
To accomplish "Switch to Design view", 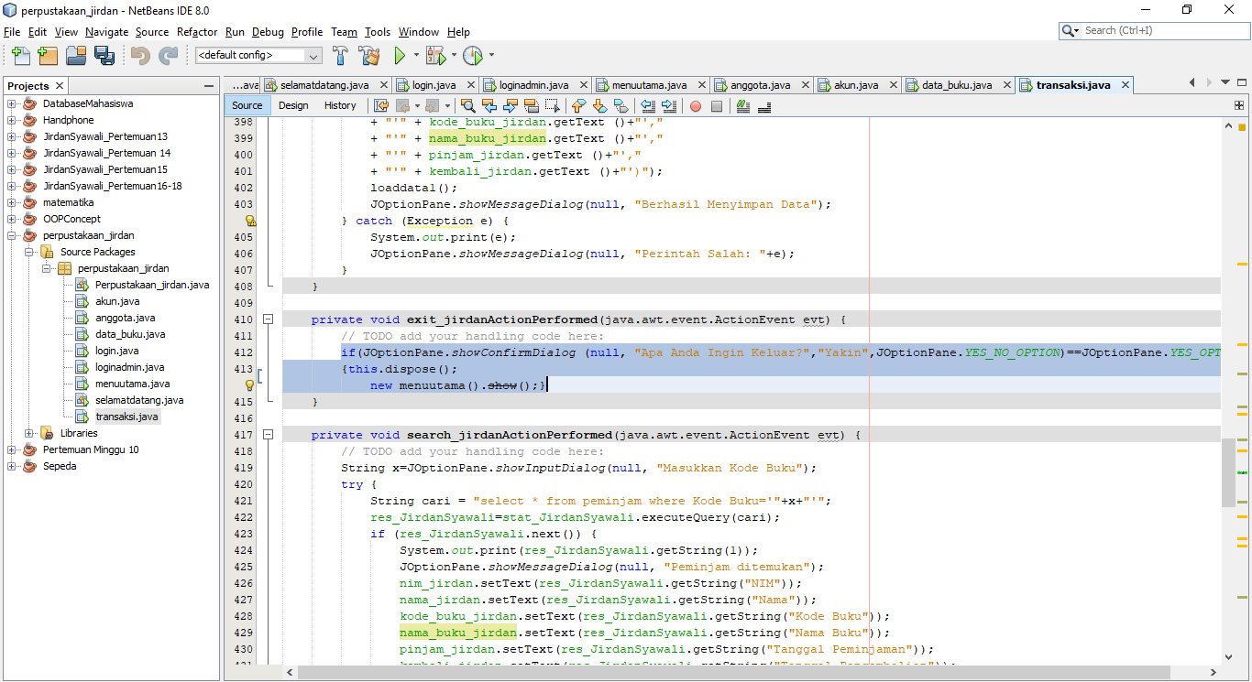I will click(292, 105).
